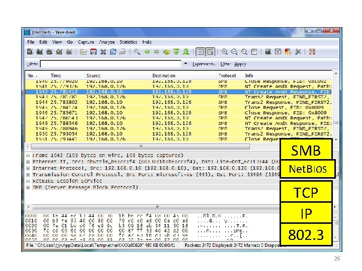
Task: Open Preferences via the tools icon
Action: coord(298,52)
